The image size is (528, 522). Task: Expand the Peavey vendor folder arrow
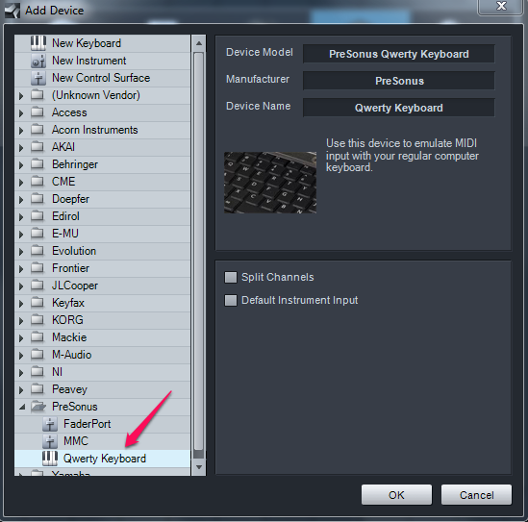[21, 389]
